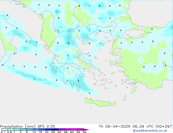The image size is (173, 133).
Task: Open the weatheronline.co.uk link
Action: tap(150, 131)
